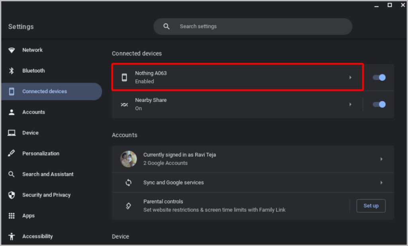
Task: Click the Accessibility figure icon
Action: pos(12,236)
